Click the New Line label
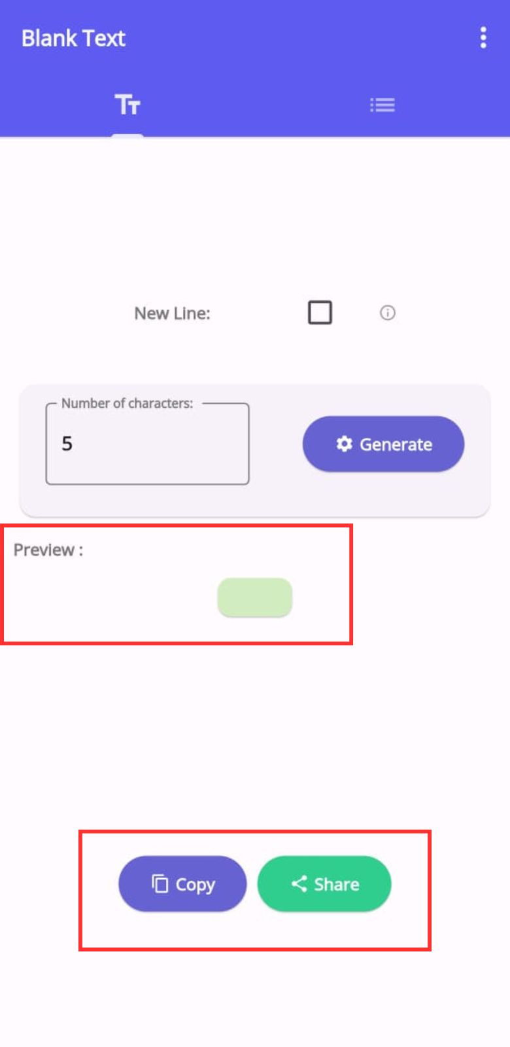This screenshot has width=510, height=1047. point(172,313)
